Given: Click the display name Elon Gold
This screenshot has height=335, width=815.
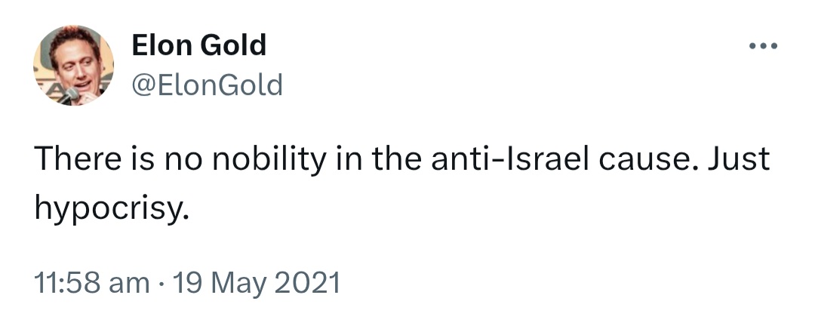Looking at the screenshot, I should pyautogui.click(x=198, y=45).
